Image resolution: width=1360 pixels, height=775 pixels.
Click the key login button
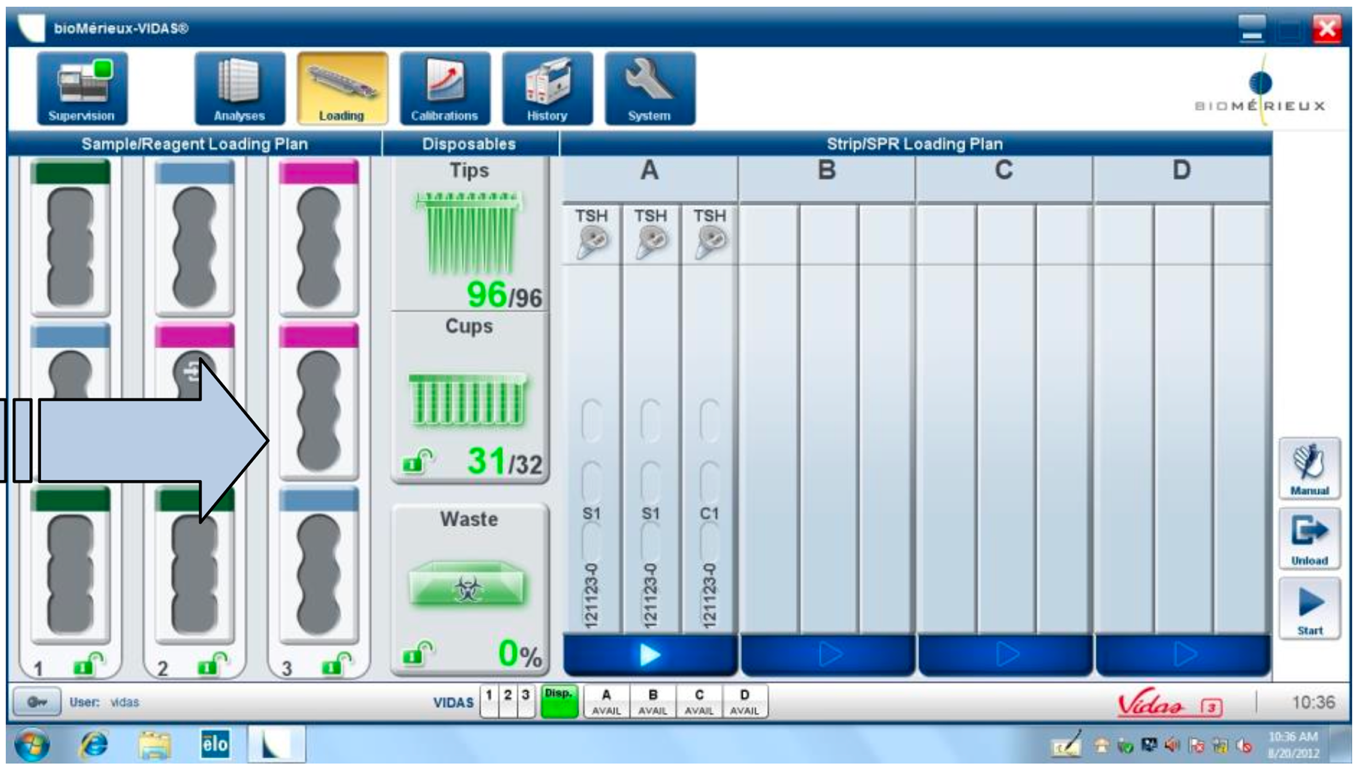coord(36,702)
